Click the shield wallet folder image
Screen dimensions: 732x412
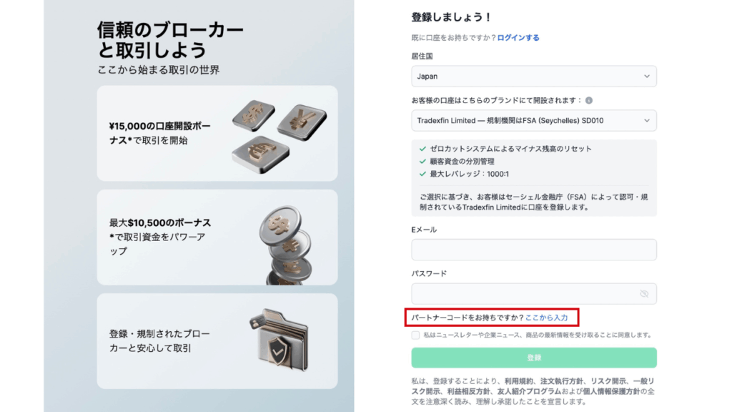279,340
